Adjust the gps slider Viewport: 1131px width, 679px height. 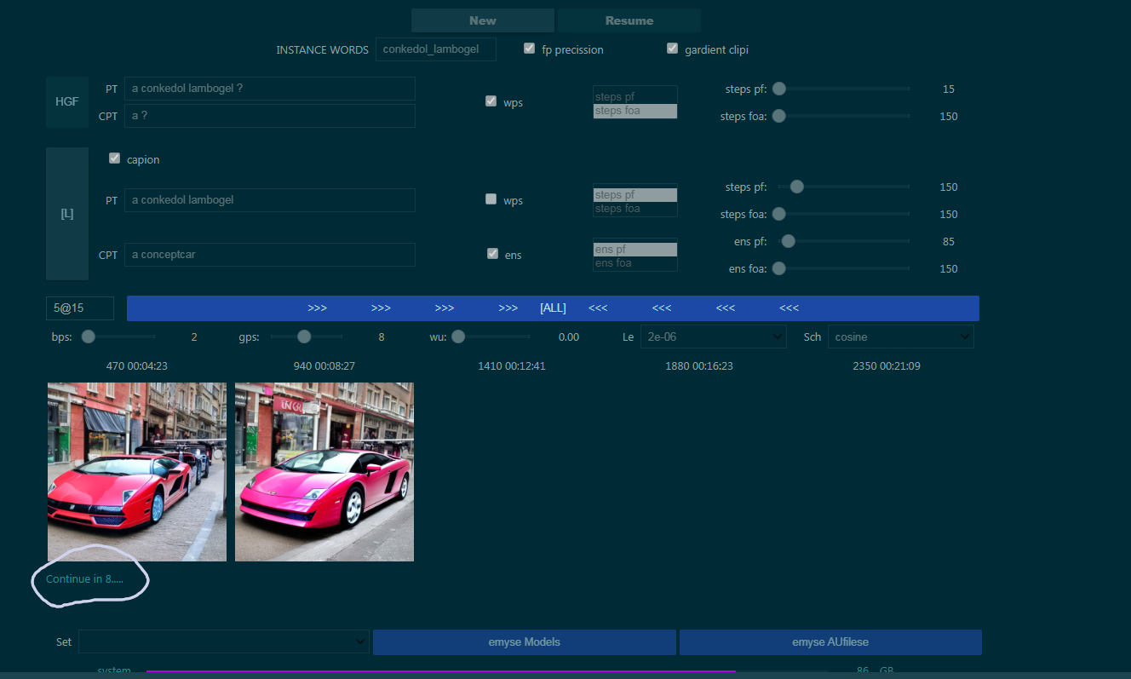[x=308, y=337]
